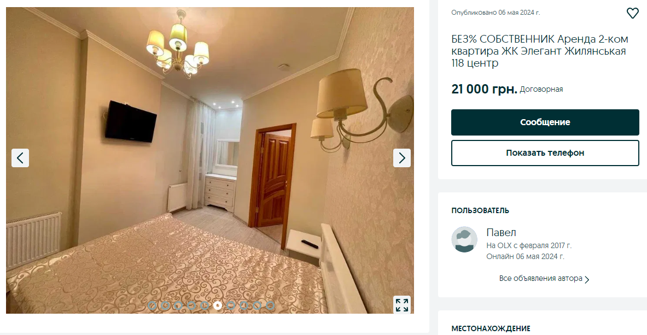Select the third photo indicator dot

tap(178, 305)
